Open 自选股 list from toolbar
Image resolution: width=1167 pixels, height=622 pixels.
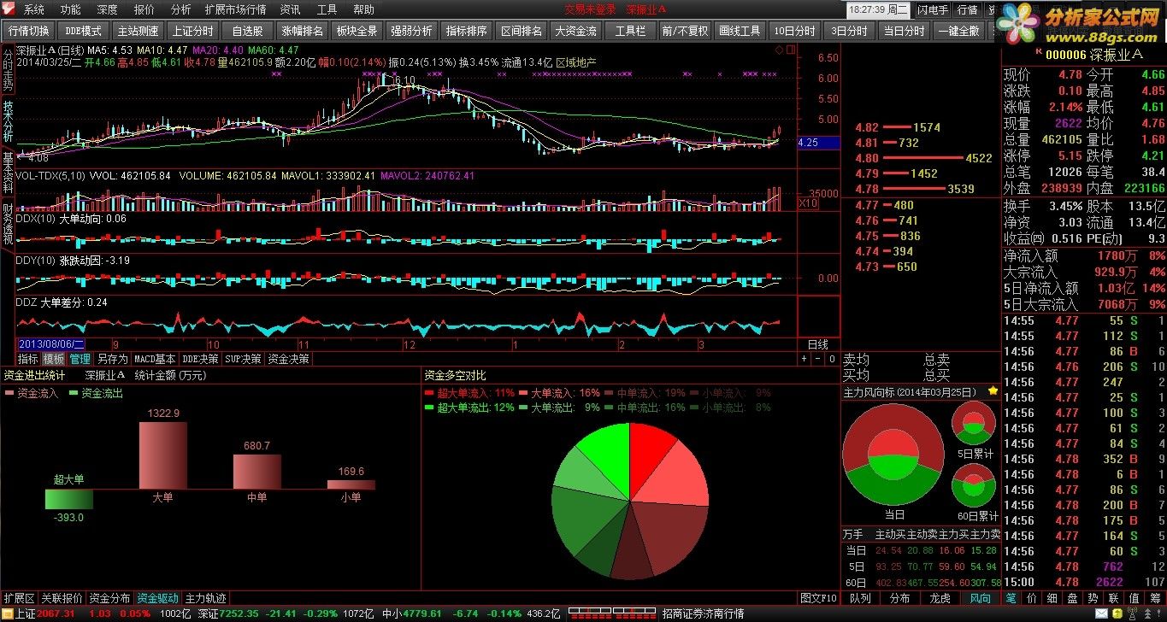247,31
